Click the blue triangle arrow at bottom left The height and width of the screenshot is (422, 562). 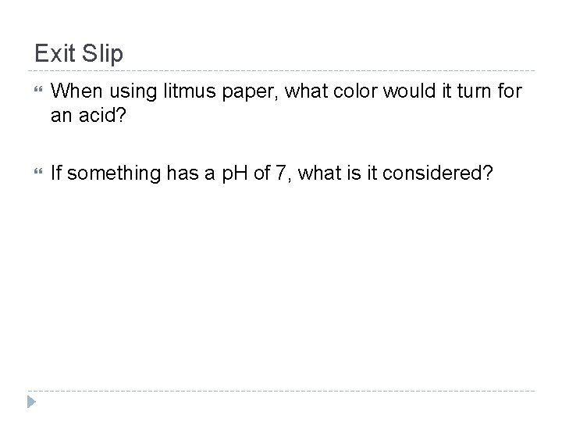click(x=31, y=403)
